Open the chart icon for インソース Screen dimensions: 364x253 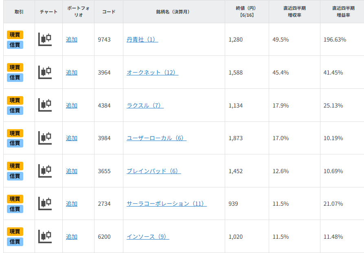[45, 237]
